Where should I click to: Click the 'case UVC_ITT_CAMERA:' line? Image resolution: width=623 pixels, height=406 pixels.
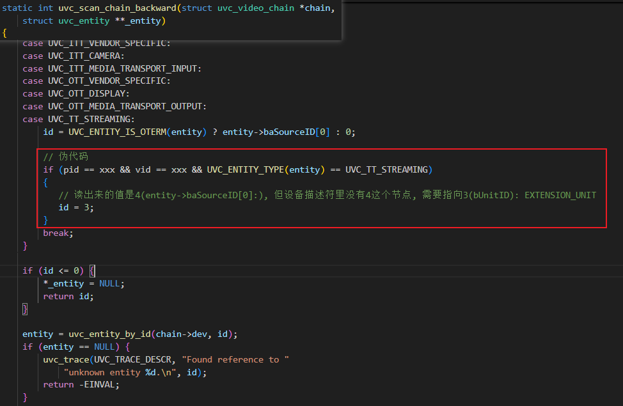click(74, 56)
